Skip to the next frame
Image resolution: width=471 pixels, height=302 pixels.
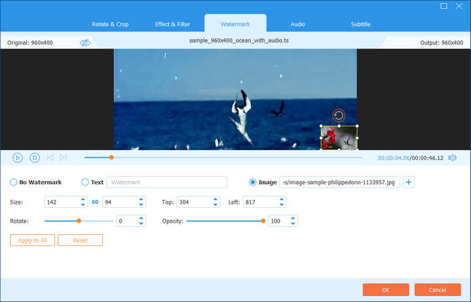63,157
